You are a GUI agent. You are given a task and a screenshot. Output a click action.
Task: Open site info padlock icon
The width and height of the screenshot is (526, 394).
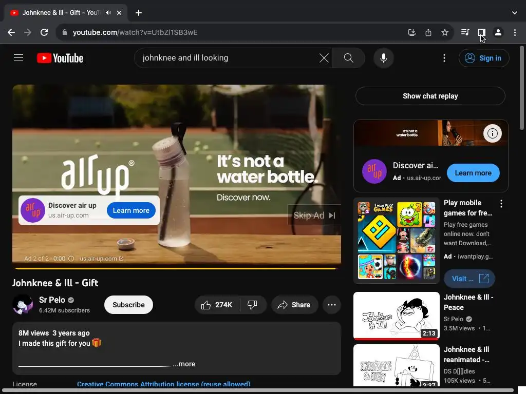point(65,32)
